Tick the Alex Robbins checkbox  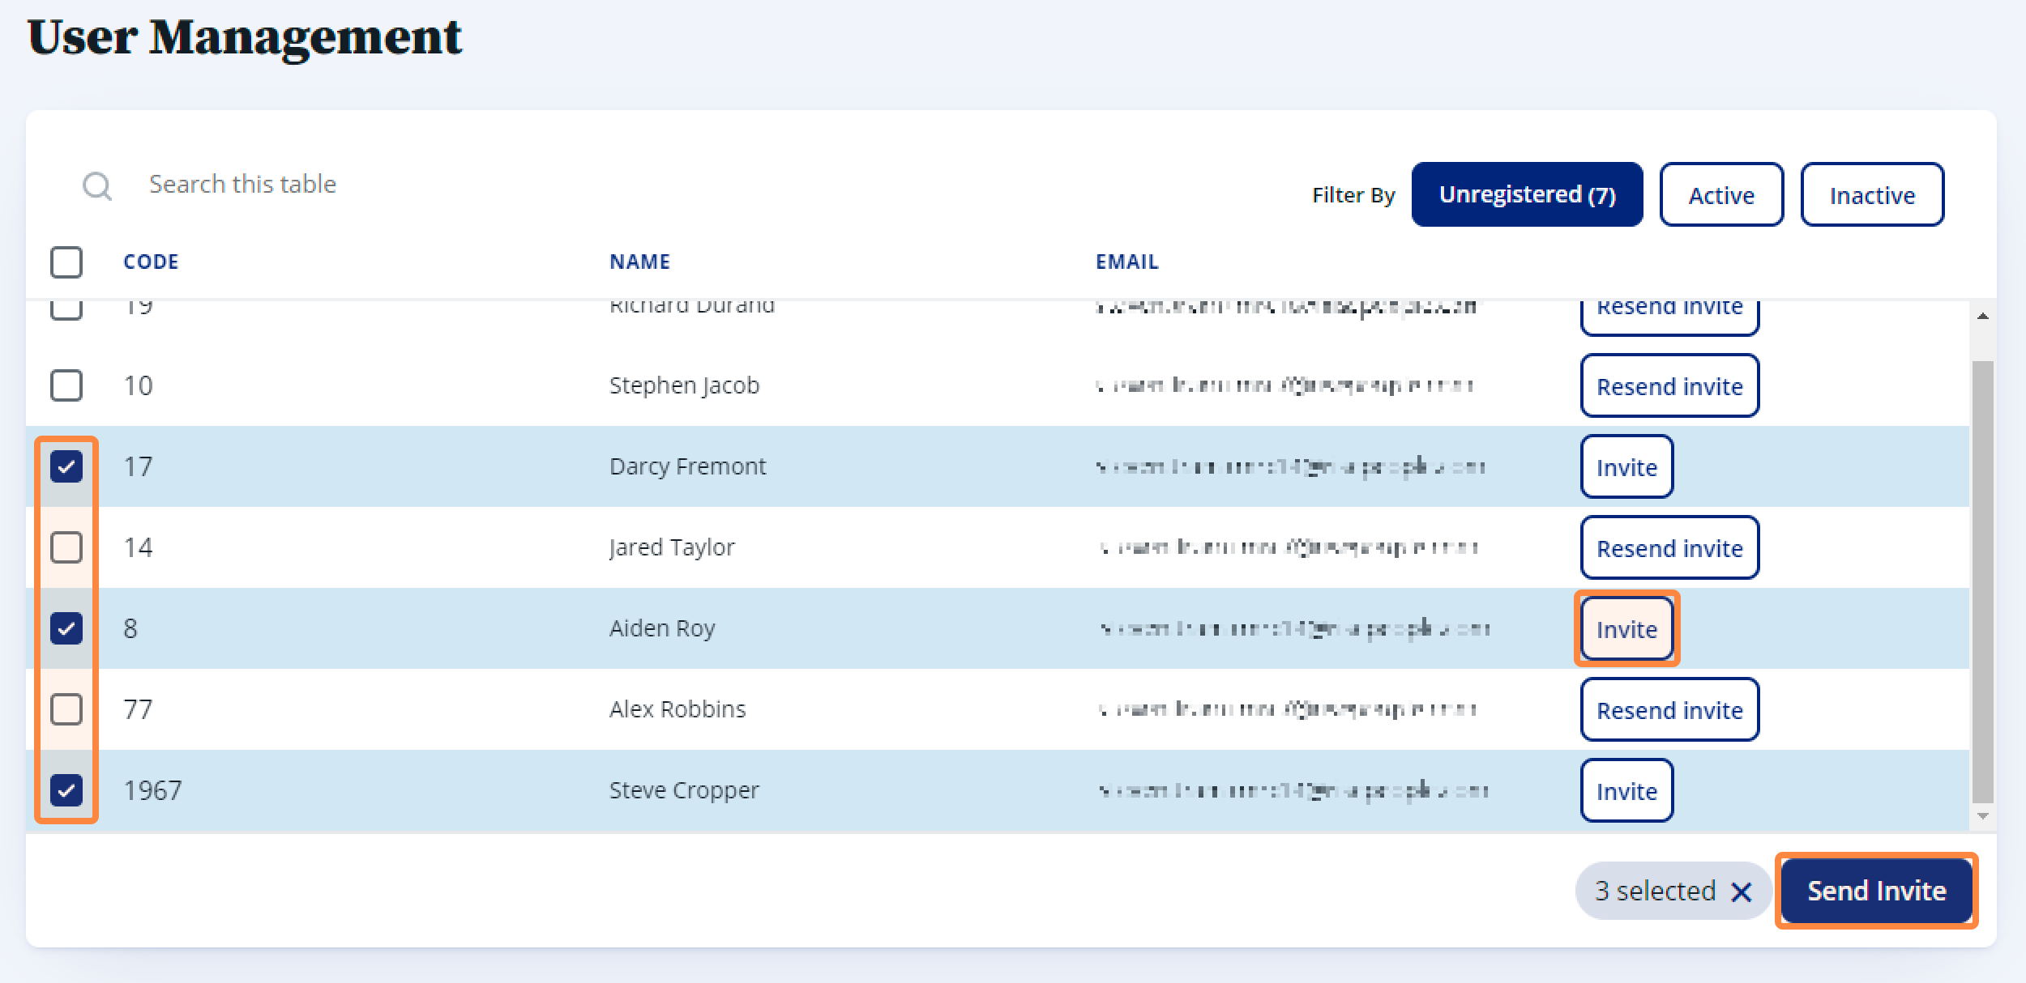click(x=66, y=709)
